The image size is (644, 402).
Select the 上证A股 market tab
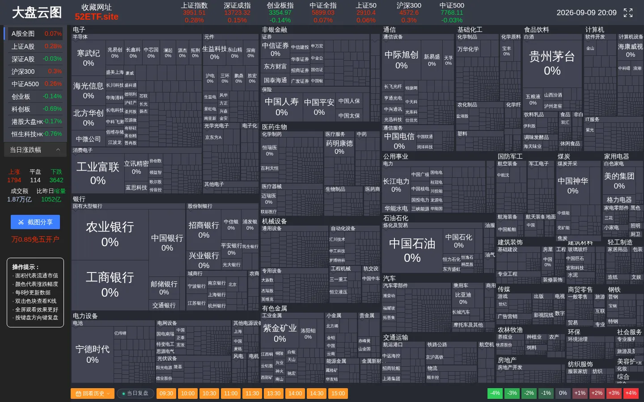point(35,46)
